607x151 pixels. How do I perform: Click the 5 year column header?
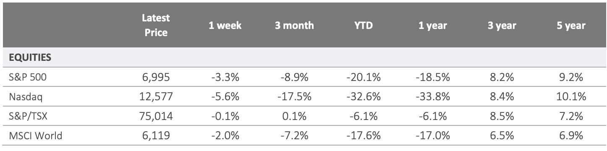(570, 26)
